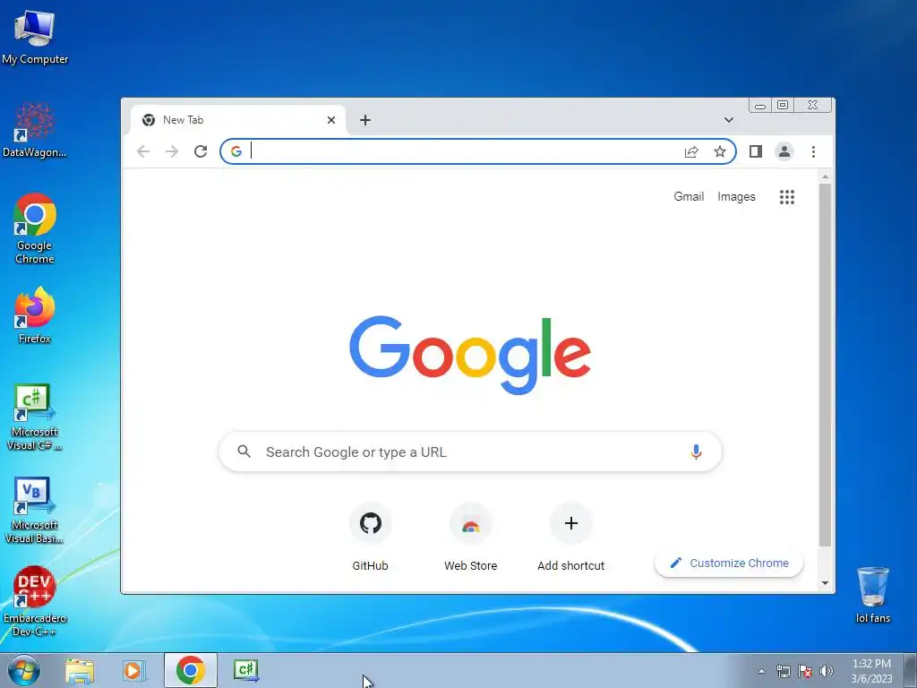
Task: Click the Add shortcut plus tile
Action: pyautogui.click(x=571, y=536)
